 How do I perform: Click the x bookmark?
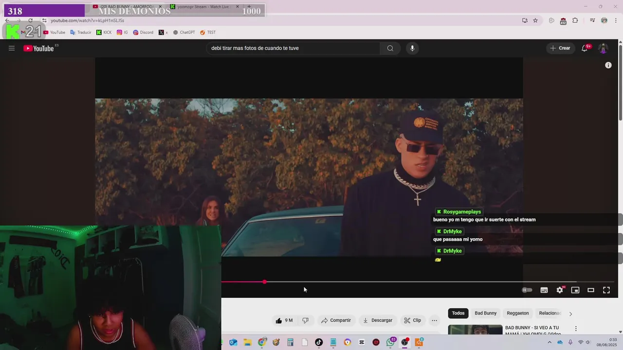pyautogui.click(x=163, y=33)
